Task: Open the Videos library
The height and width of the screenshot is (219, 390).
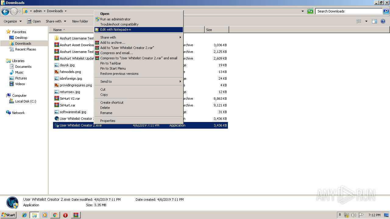Action: pos(20,84)
